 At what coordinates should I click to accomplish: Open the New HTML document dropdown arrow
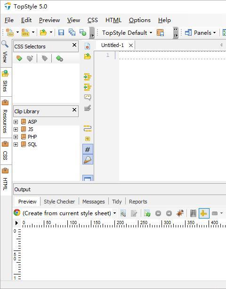(x=33, y=32)
